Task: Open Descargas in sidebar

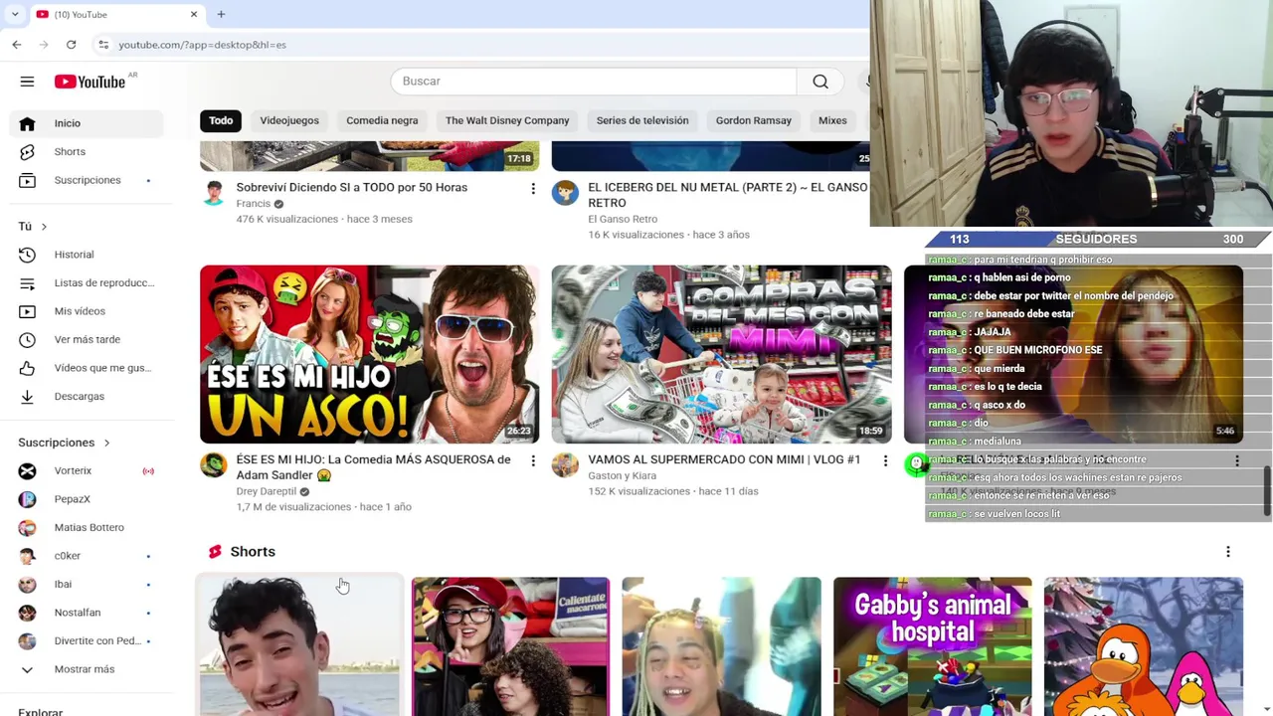Action: [x=87, y=396]
